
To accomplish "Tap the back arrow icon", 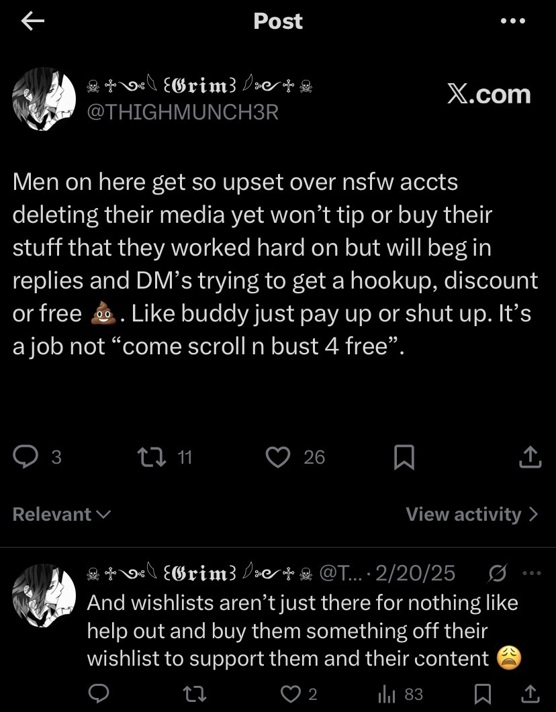I will pos(32,21).
